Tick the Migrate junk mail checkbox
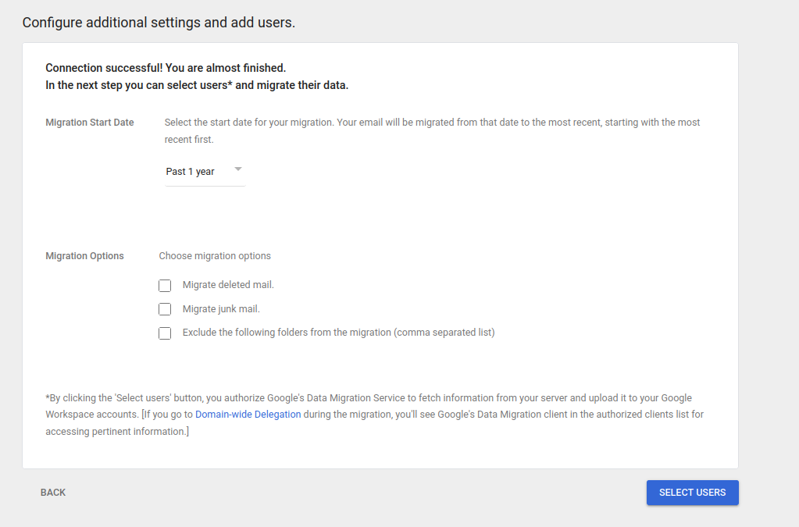Screen dimensions: 799x527 pos(165,309)
